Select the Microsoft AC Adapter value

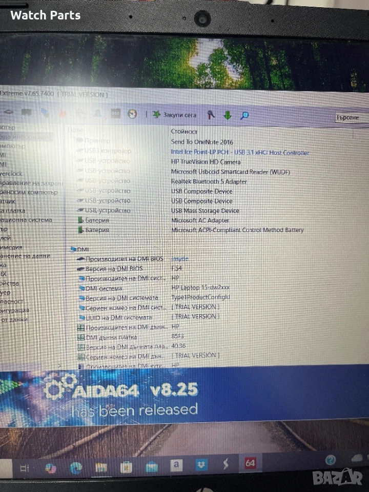(200, 220)
